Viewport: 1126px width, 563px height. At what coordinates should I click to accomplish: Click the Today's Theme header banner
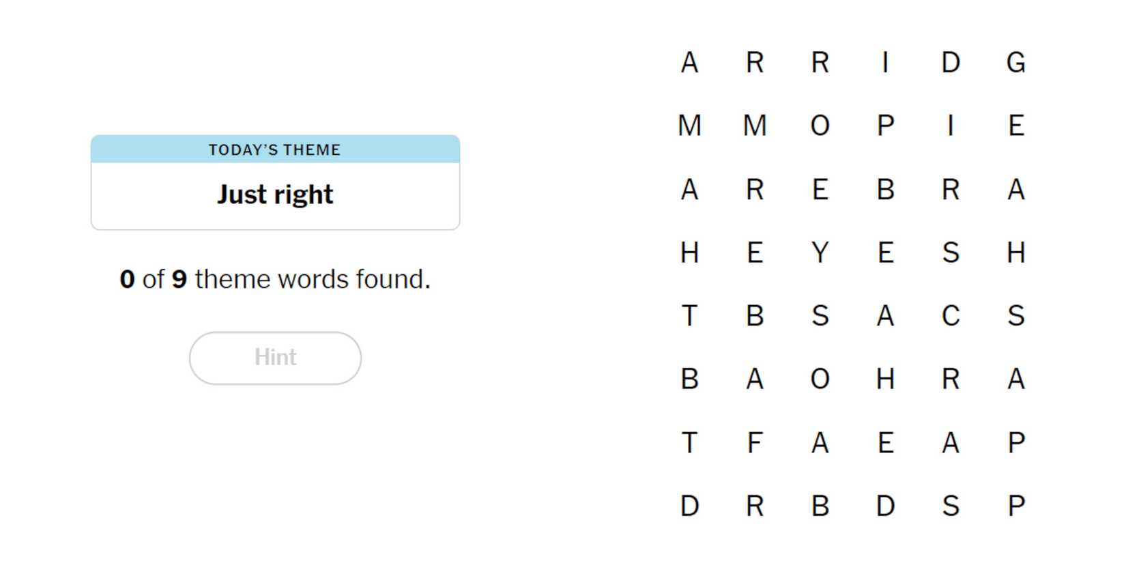tap(275, 149)
